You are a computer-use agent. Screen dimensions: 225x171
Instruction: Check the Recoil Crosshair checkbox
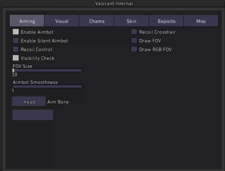click(134, 32)
